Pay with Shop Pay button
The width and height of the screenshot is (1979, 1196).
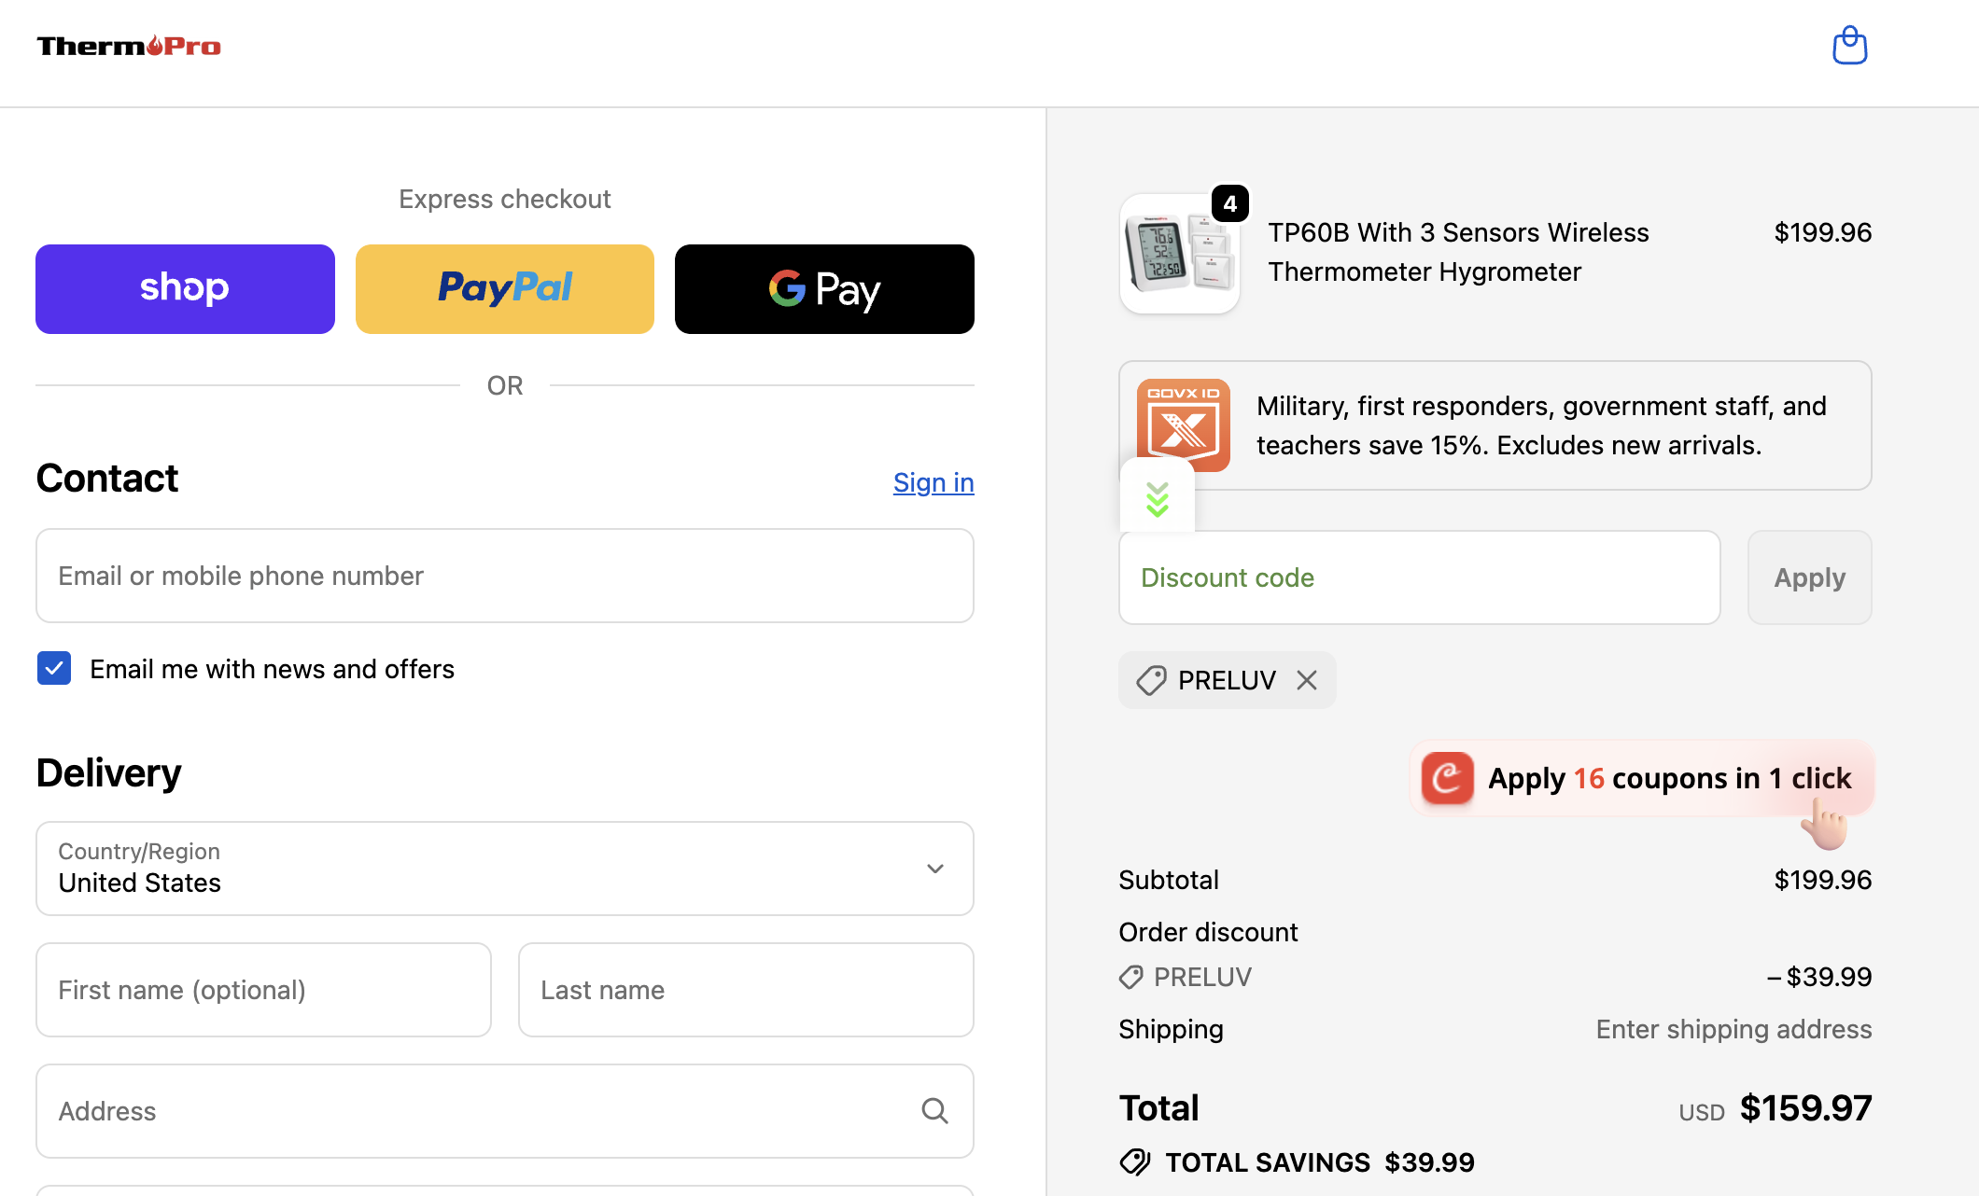coord(185,289)
